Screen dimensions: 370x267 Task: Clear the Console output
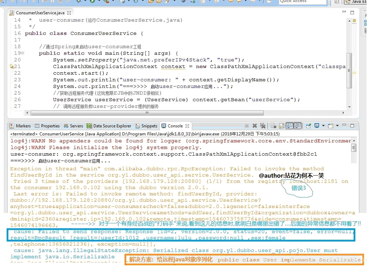tap(273, 126)
